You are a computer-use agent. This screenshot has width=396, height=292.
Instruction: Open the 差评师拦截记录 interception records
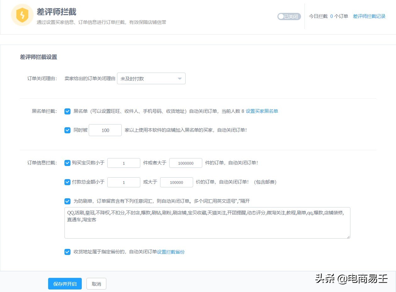(369, 16)
